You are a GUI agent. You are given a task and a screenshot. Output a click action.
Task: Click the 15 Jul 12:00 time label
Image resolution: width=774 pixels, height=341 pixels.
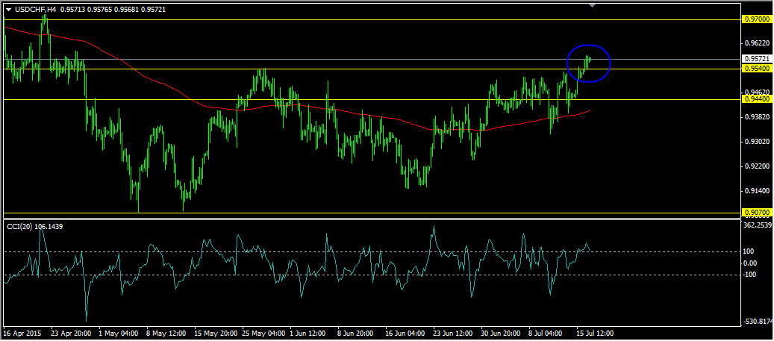pyautogui.click(x=596, y=333)
